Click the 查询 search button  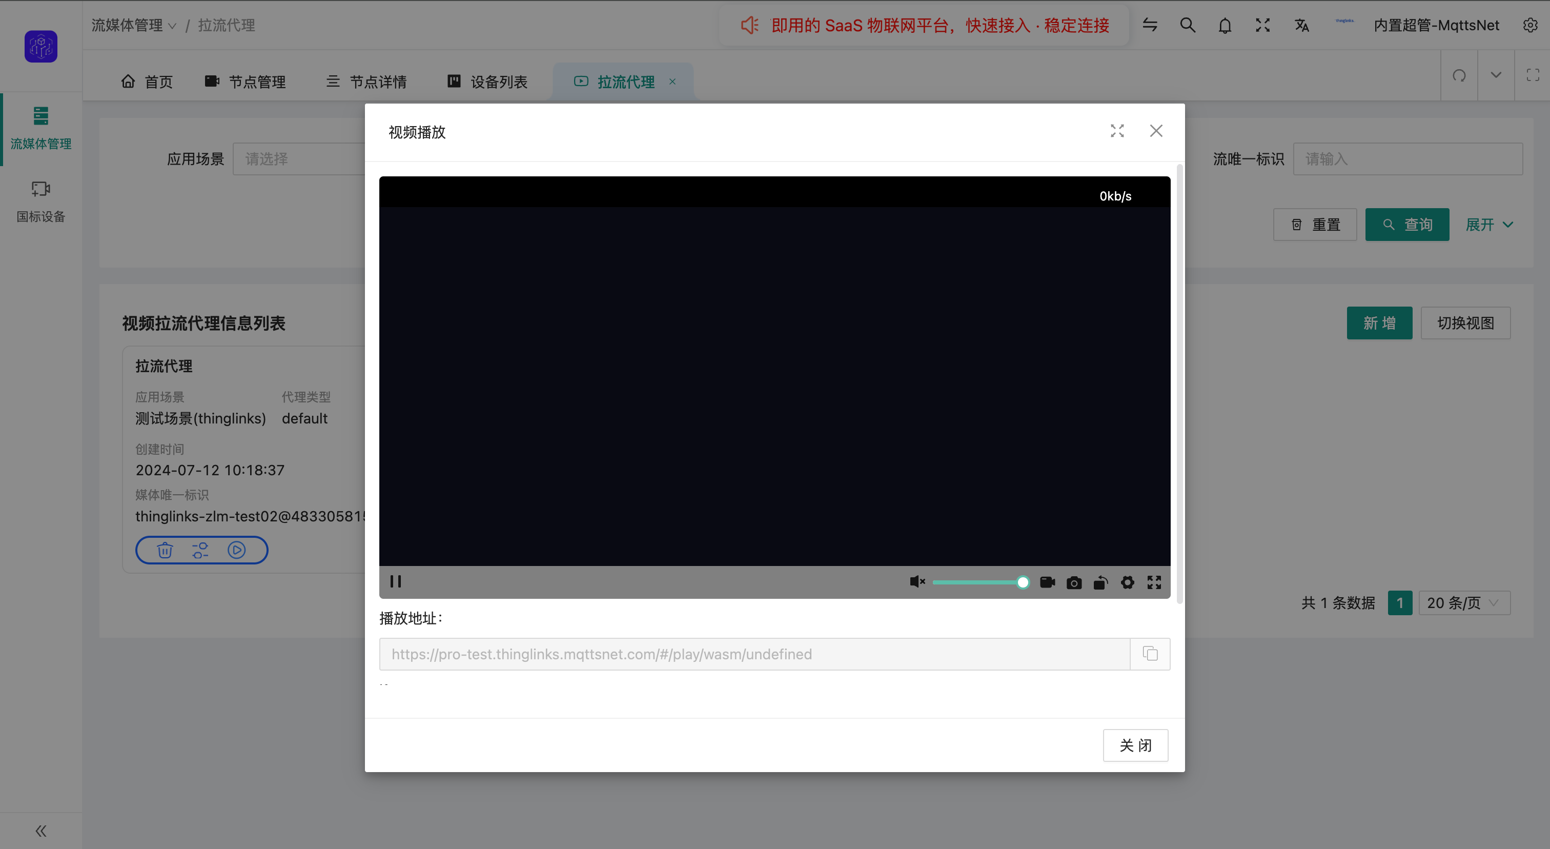coord(1407,225)
